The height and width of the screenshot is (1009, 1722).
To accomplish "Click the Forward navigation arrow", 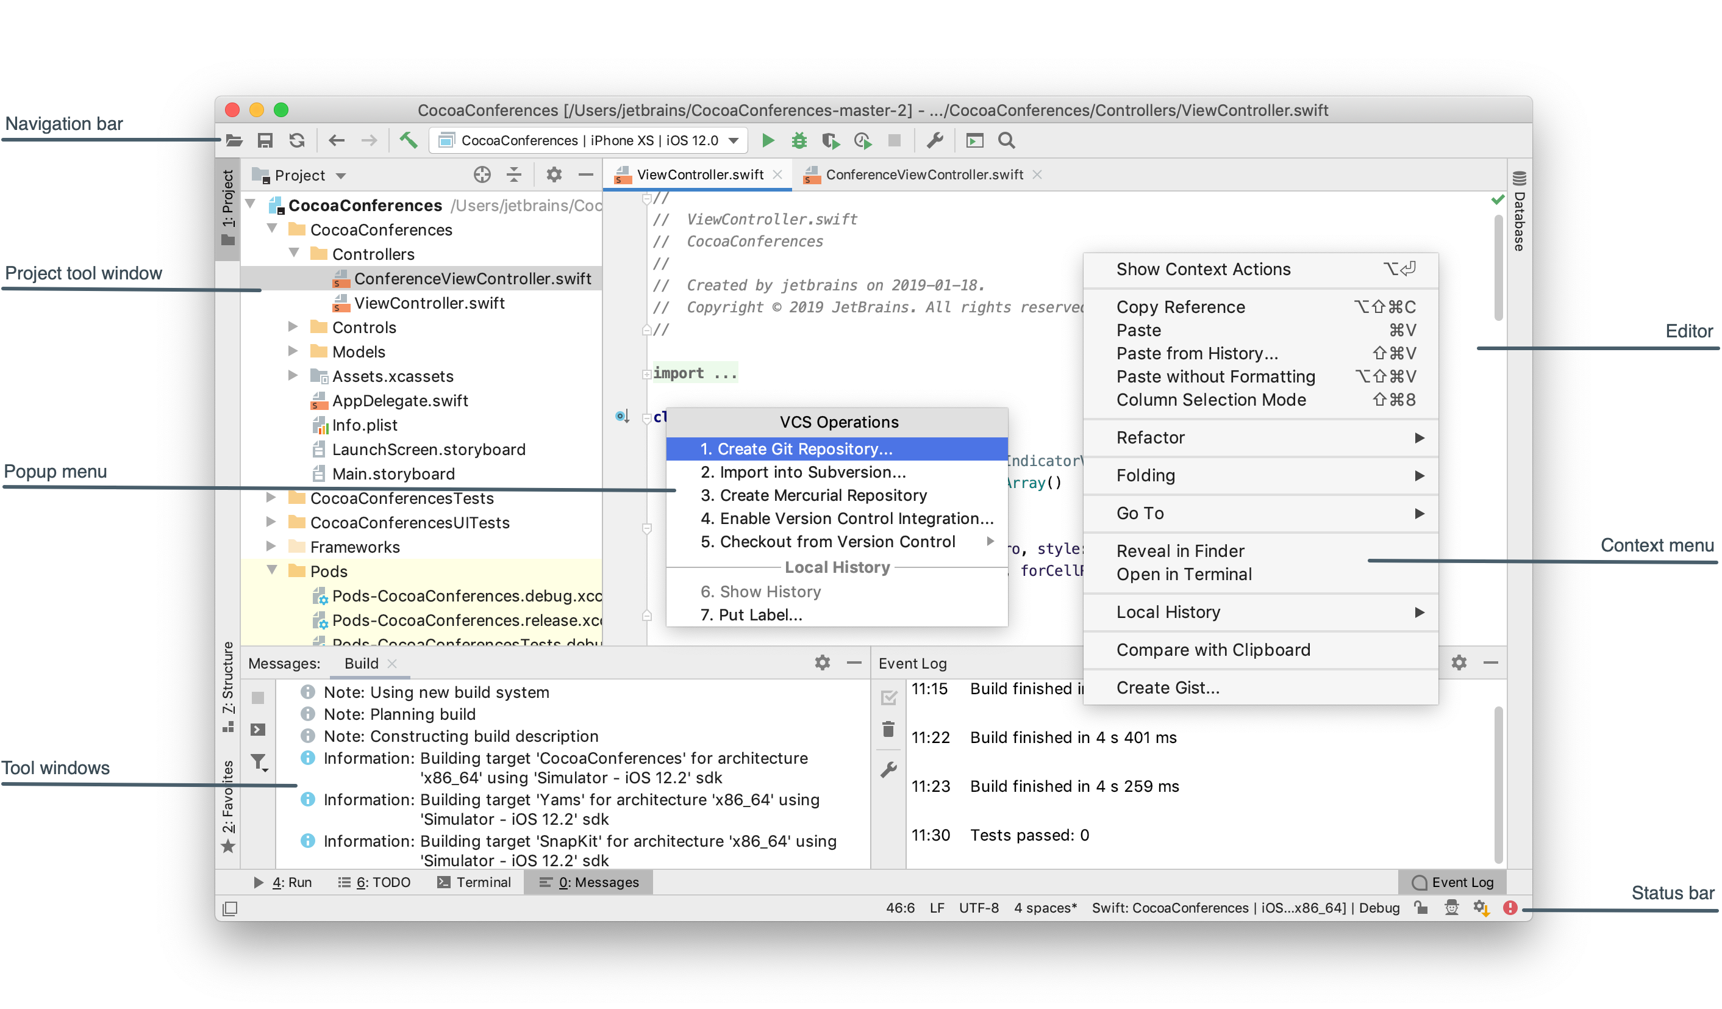I will (369, 141).
